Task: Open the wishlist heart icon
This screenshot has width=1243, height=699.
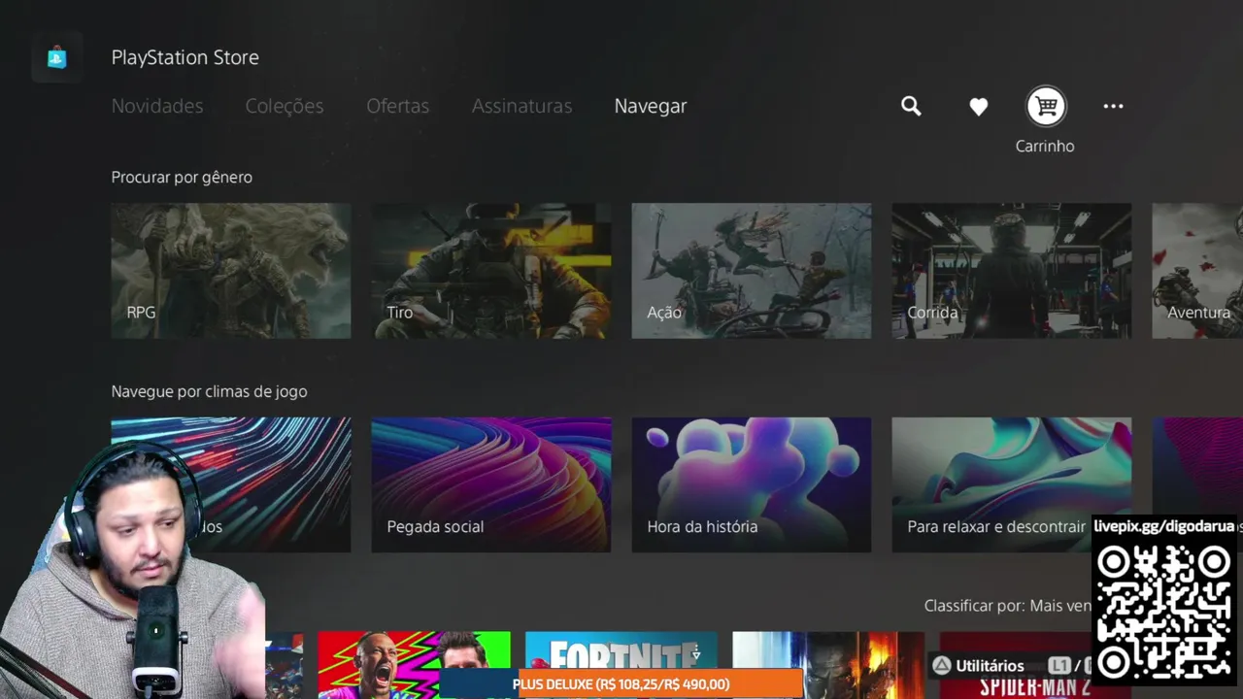Action: click(x=979, y=107)
